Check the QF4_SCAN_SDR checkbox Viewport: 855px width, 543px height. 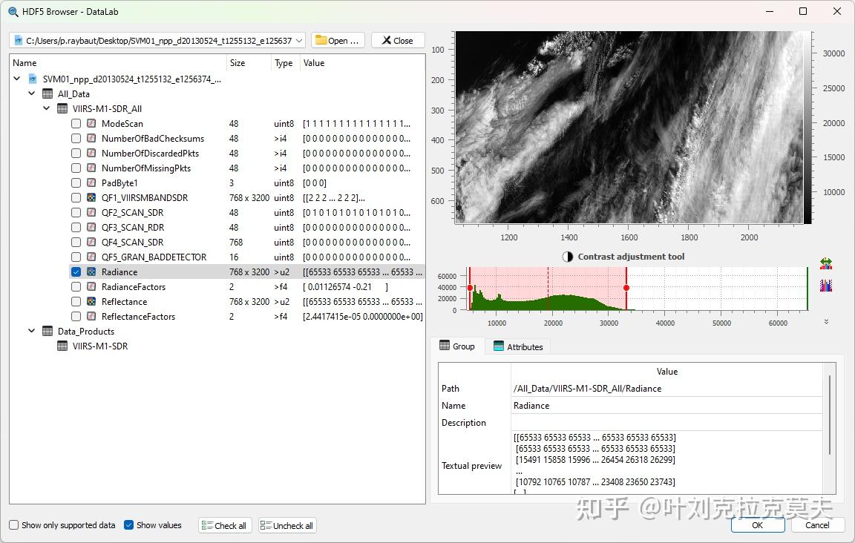pyautogui.click(x=76, y=242)
